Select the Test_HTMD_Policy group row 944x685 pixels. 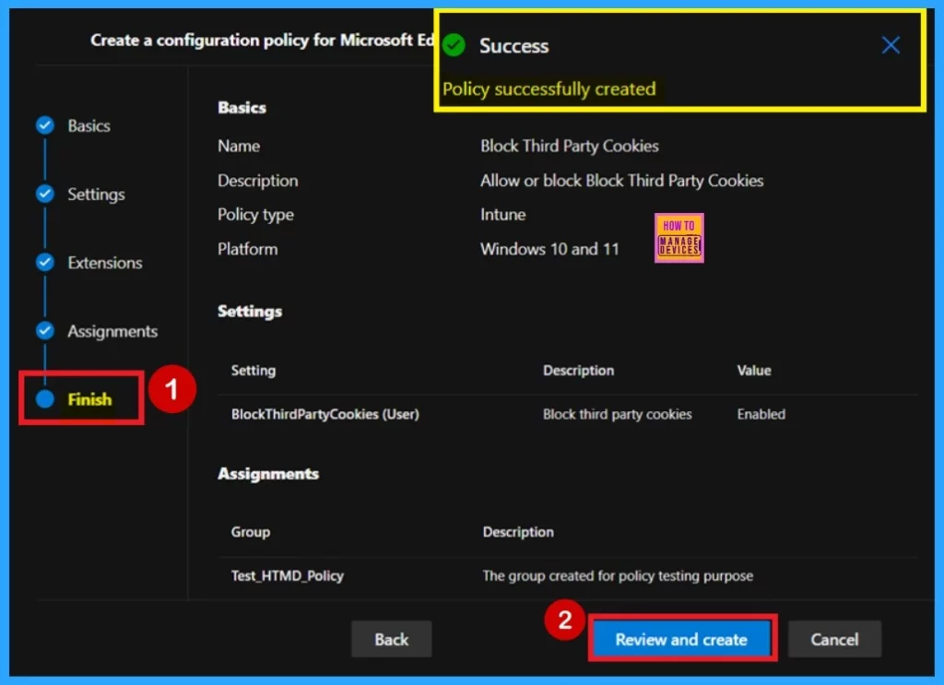(568, 576)
